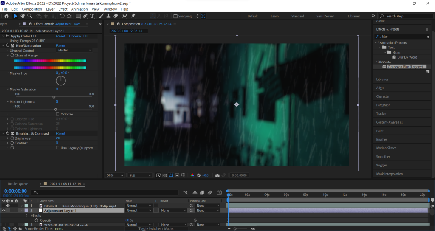The width and height of the screenshot is (435, 231).
Task: Open the Tracker panel
Action: tap(381, 114)
